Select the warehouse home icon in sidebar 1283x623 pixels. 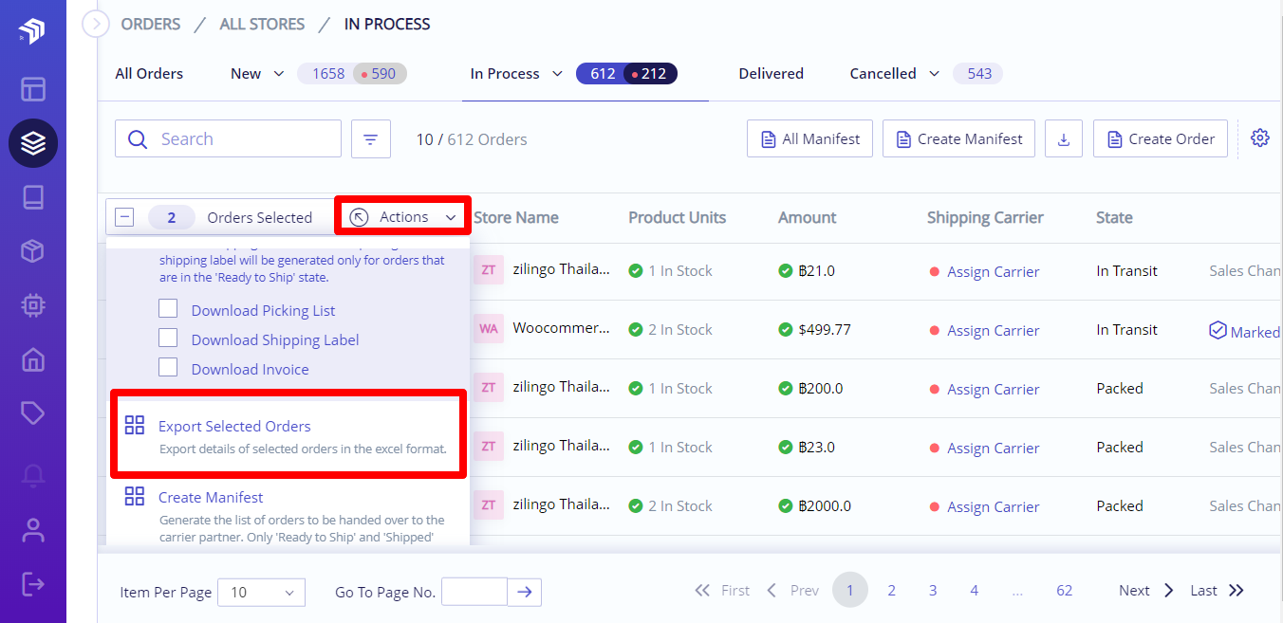33,359
